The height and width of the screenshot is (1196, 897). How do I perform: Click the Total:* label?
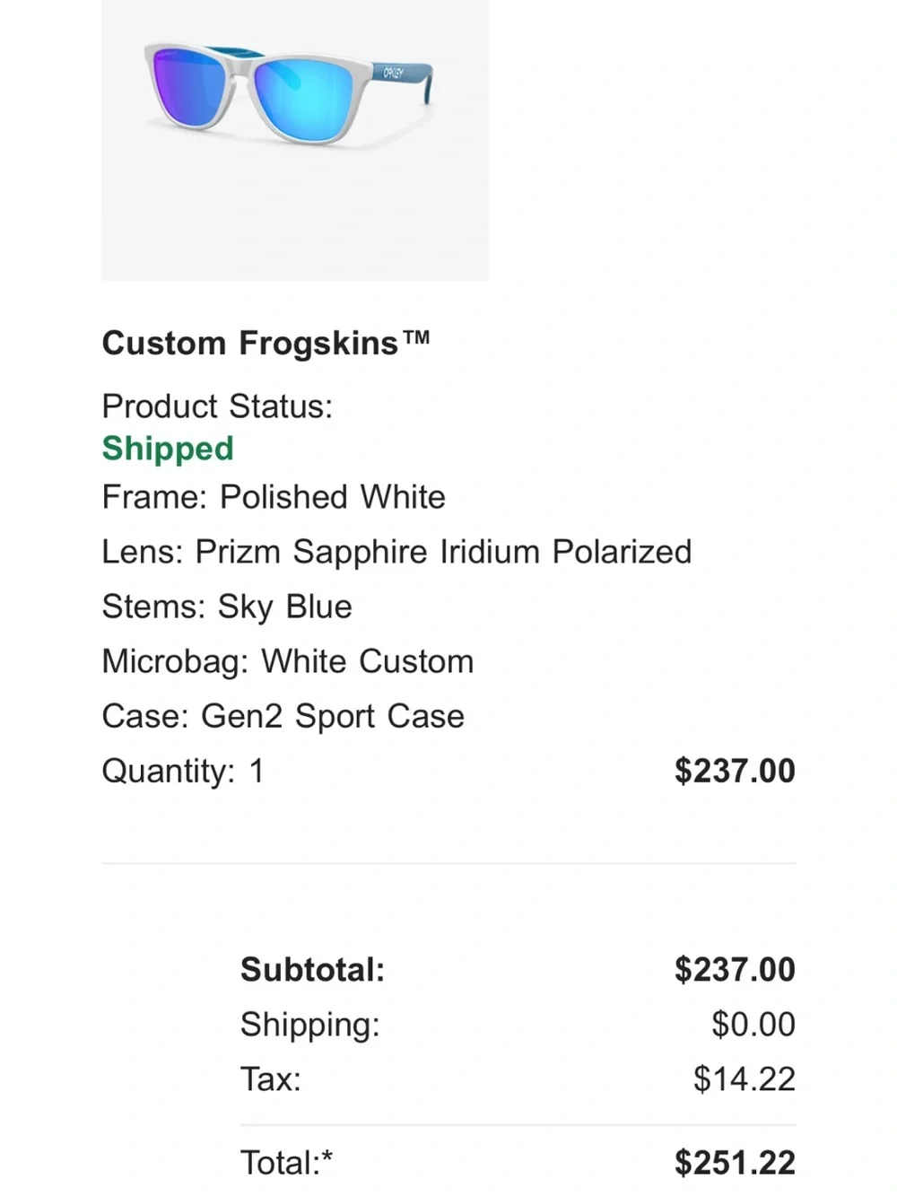click(x=286, y=1162)
